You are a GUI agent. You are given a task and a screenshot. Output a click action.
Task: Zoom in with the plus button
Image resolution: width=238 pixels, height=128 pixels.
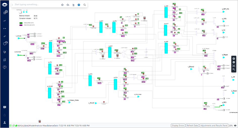tap(234, 59)
